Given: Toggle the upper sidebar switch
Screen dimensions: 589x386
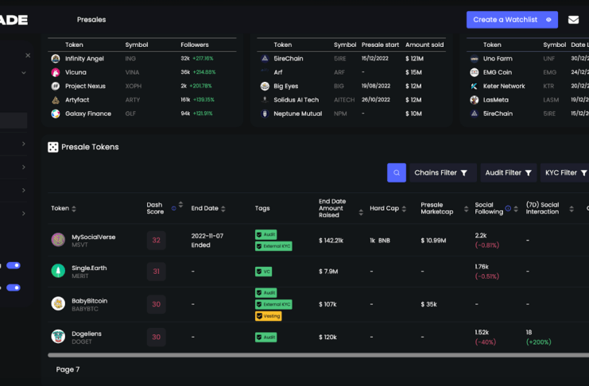Looking at the screenshot, I should click(x=14, y=265).
